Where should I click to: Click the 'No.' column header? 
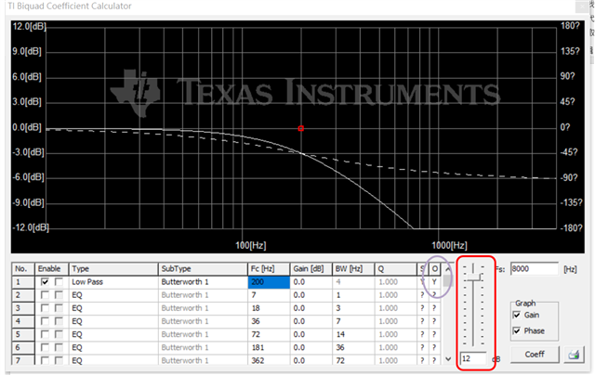(23, 269)
